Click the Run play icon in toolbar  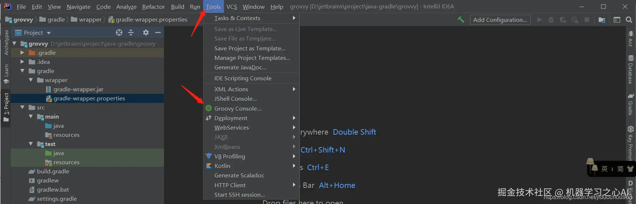(x=539, y=20)
